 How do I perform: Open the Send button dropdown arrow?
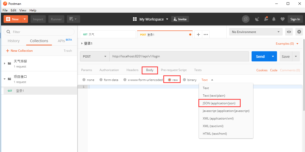coord(273,56)
